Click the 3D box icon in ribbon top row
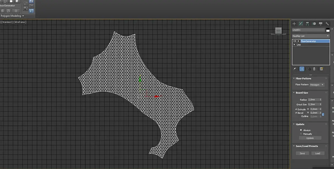 (17, 1)
